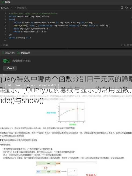
Task: Select the Case 1 button
Action: tap(10, 68)
